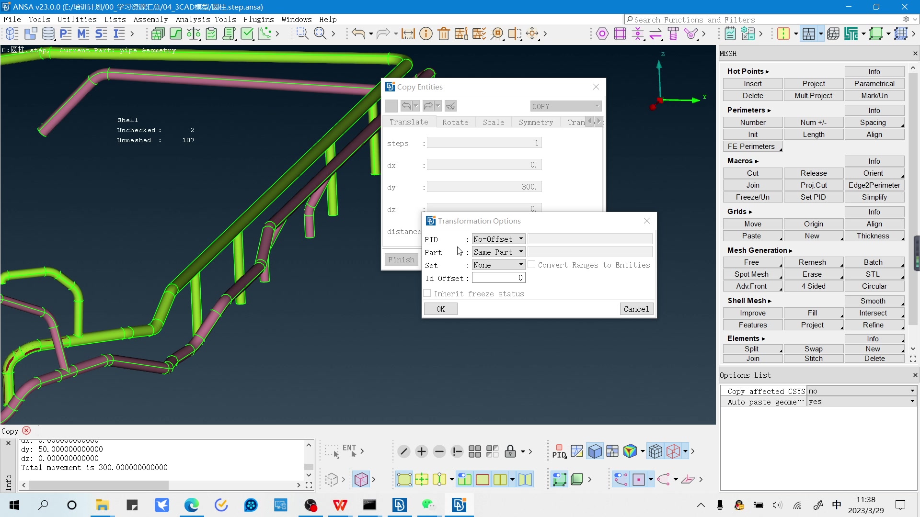The width and height of the screenshot is (920, 517).
Task: Toggle the green cross-hatch toggle icon
Action: [x=422, y=479]
